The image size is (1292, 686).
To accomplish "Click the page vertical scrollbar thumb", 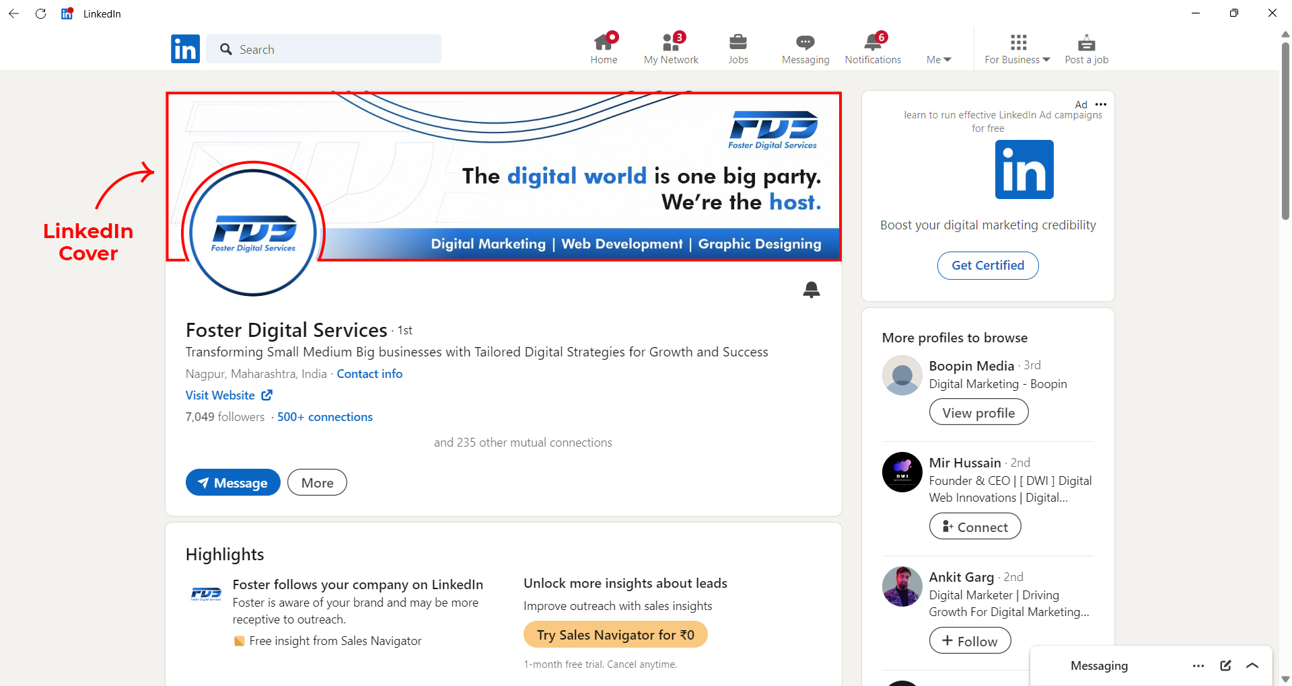I will (x=1285, y=131).
